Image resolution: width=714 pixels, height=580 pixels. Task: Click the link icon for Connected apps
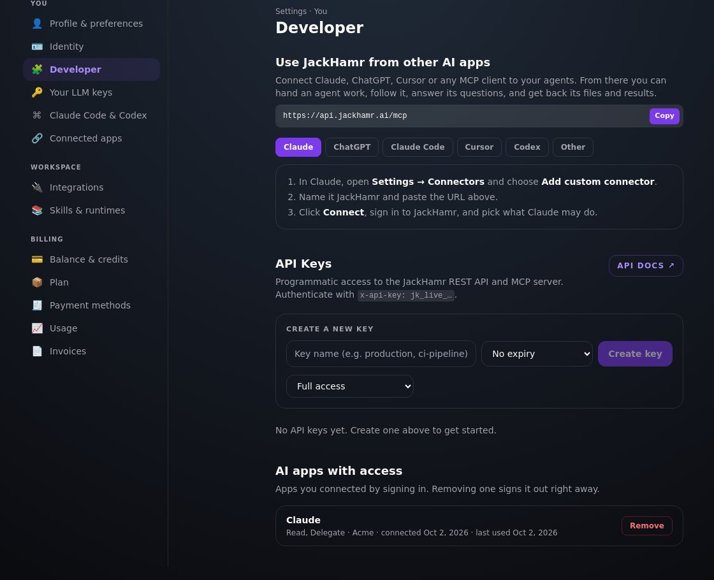click(x=37, y=138)
